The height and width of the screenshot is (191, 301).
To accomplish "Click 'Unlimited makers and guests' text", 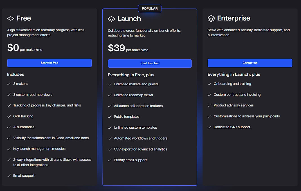I will click(136, 84).
